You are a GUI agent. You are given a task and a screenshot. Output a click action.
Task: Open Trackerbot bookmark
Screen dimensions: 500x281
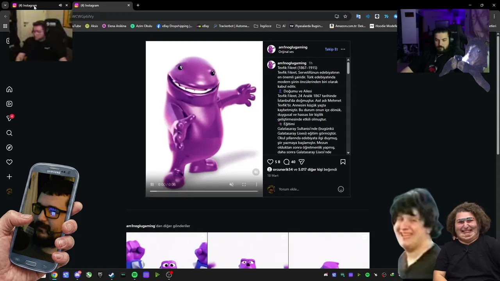(x=231, y=26)
